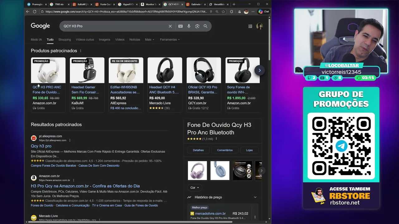Open three-dot menu next to Amazon.com.br result
The image size is (399, 224).
74,180
